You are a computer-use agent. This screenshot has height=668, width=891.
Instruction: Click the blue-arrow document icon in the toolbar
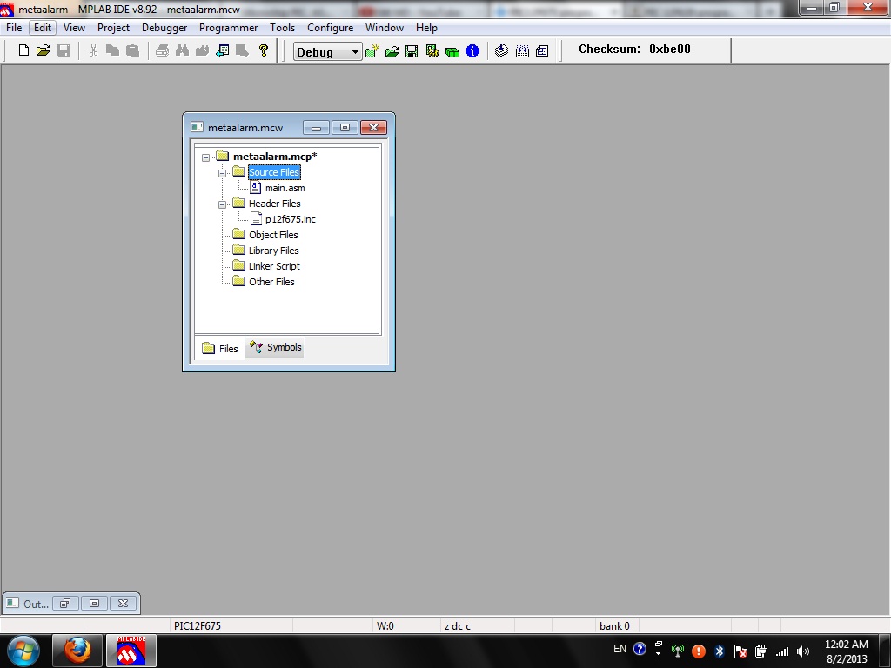tap(222, 50)
